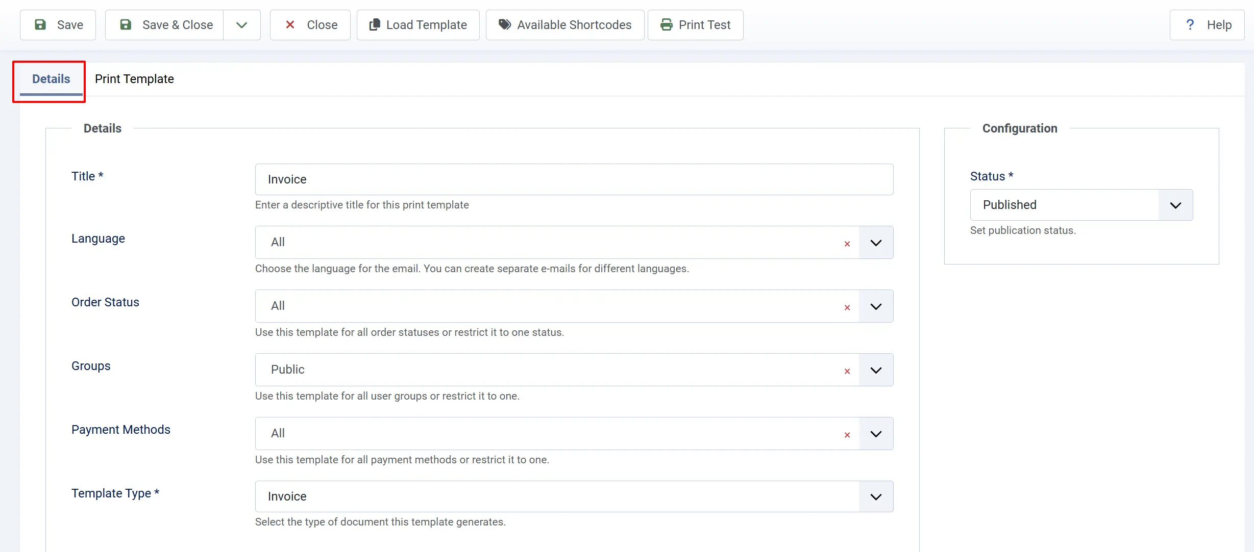Click the Configuration section heading
Viewport: 1254px width, 552px height.
tap(1020, 128)
